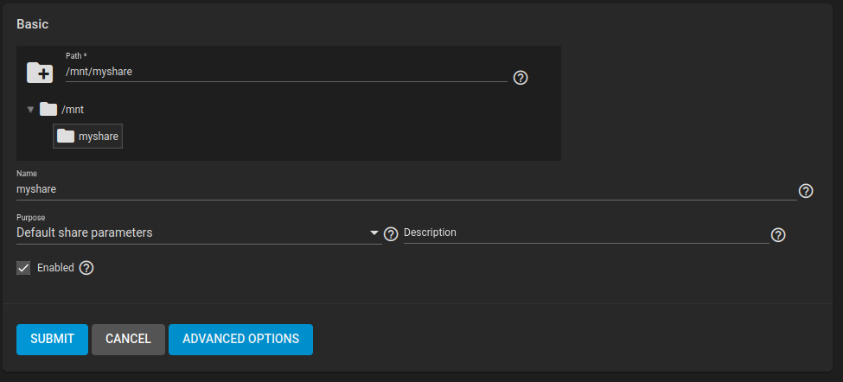Screen dimensions: 843x382
Task: Toggle the Enabled checkbox
Action: [x=23, y=268]
